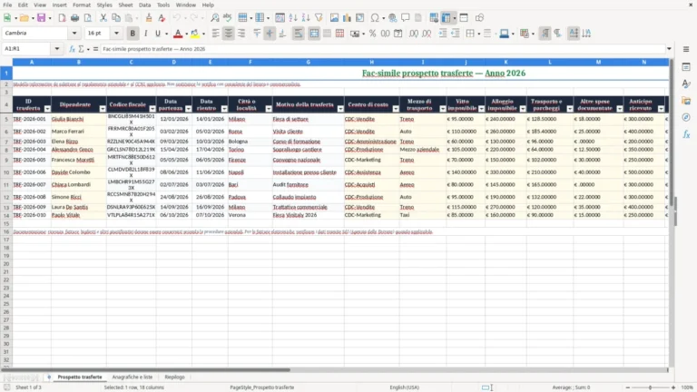Toggle Freeze Rows and Columns
Image resolution: width=697 pixels, height=392 pixels.
[x=446, y=18]
